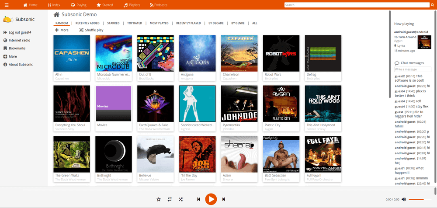Star the current track
The image size is (437, 208).
[x=159, y=199]
